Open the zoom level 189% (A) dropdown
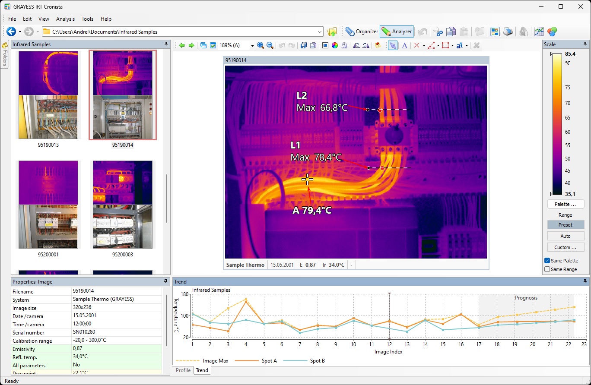This screenshot has width=591, height=385. point(252,45)
